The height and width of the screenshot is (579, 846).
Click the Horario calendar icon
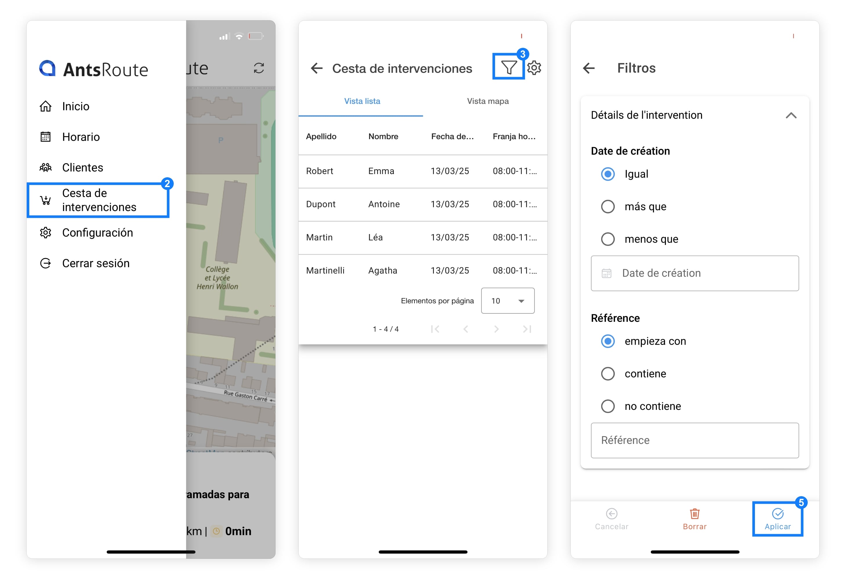coord(46,137)
